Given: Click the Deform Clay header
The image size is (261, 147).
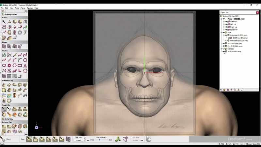Looking at the screenshot, I should click(15, 122).
